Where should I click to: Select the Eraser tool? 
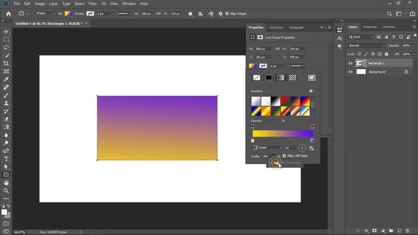pyautogui.click(x=6, y=119)
